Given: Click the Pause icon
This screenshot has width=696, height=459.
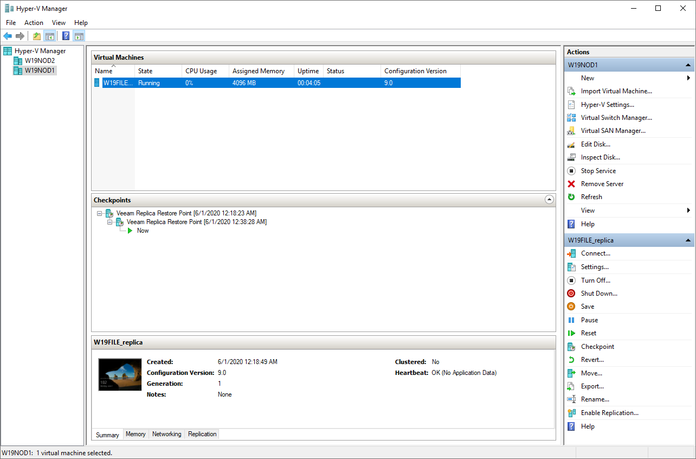Looking at the screenshot, I should point(571,320).
